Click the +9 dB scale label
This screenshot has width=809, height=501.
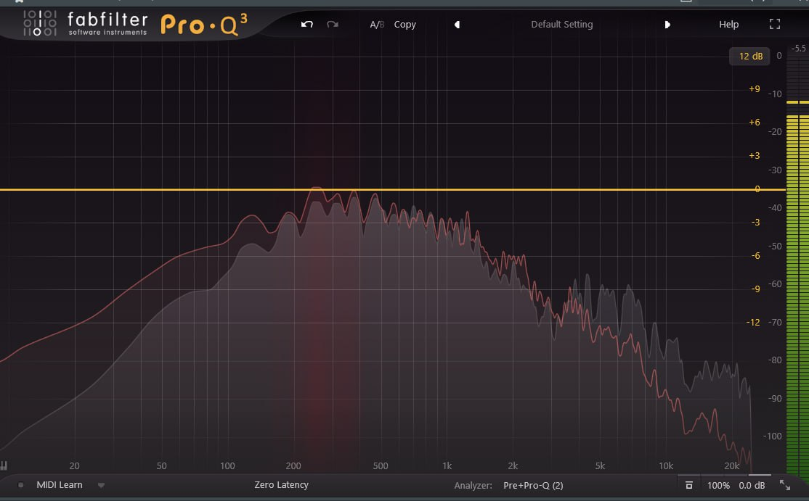point(755,88)
